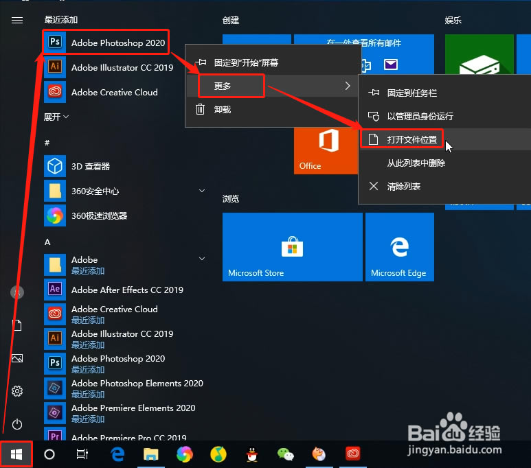Click the # letter group header

click(x=47, y=143)
